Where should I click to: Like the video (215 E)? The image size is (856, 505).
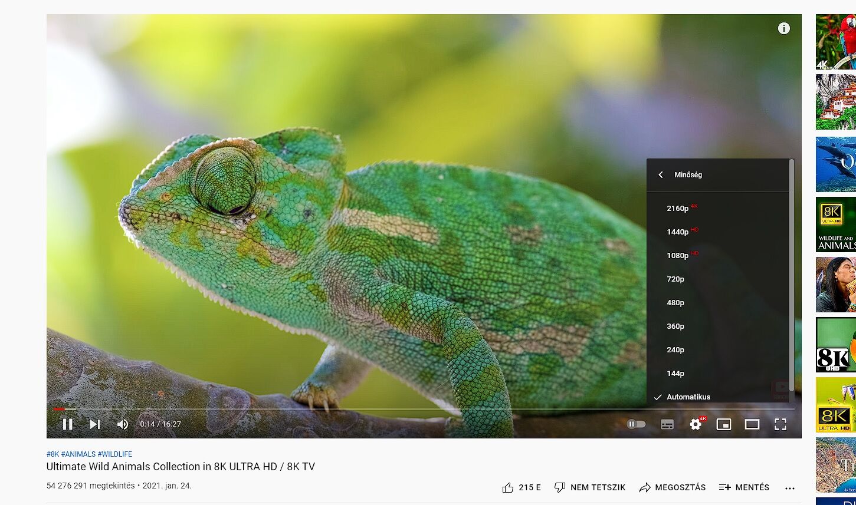(x=522, y=487)
